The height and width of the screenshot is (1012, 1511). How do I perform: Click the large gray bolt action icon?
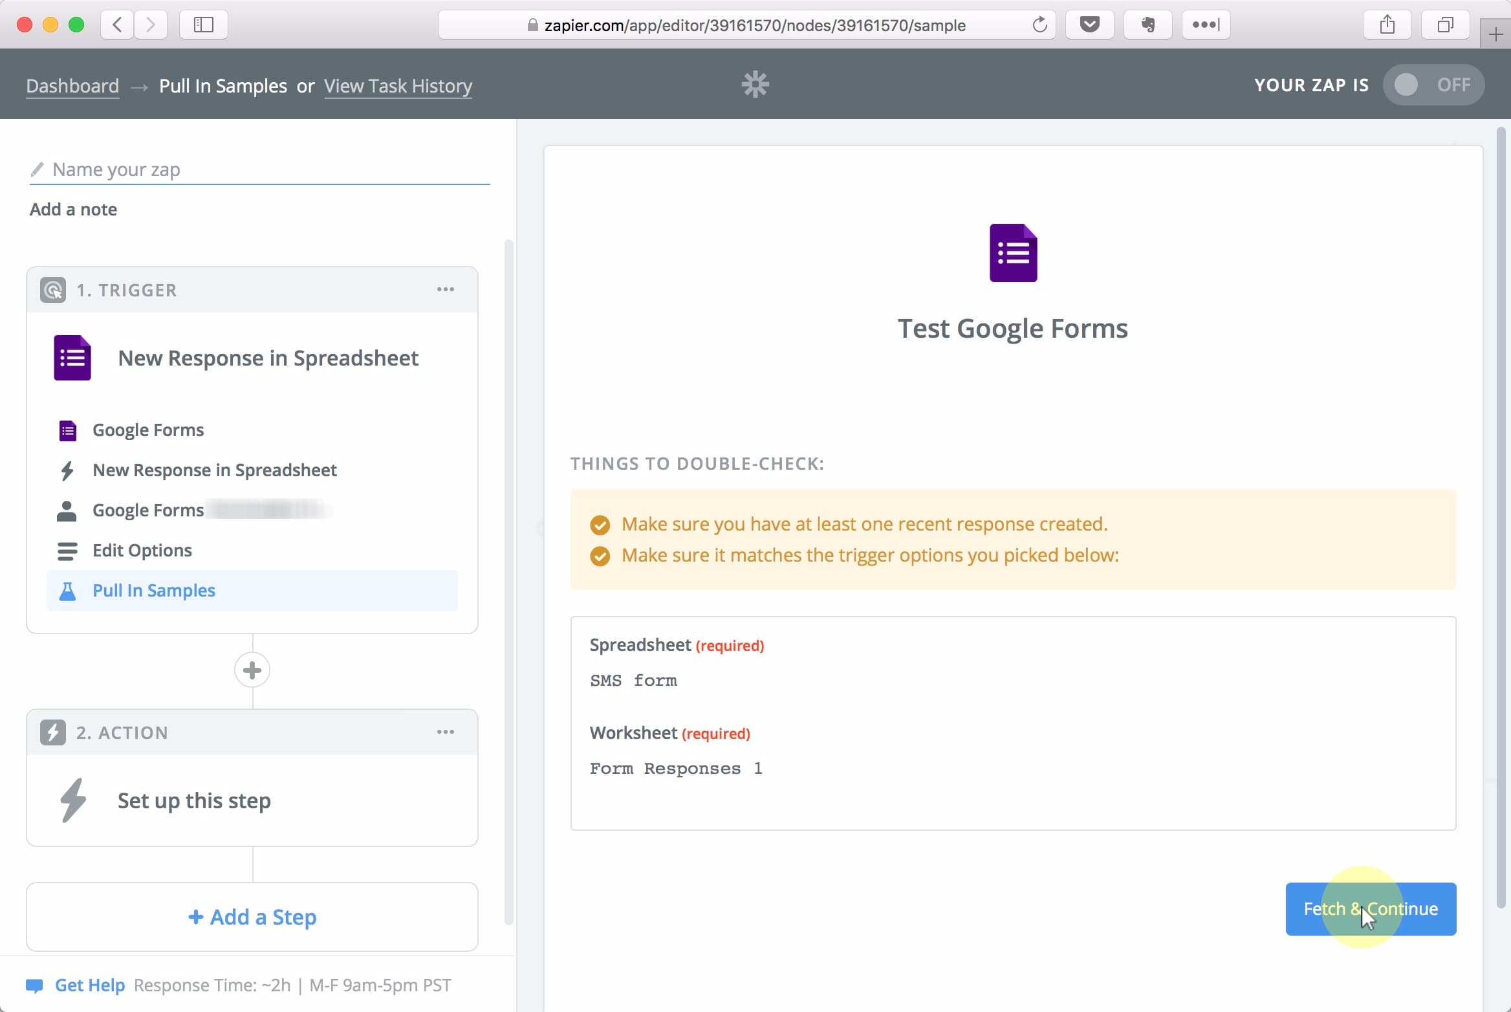pos(73,800)
